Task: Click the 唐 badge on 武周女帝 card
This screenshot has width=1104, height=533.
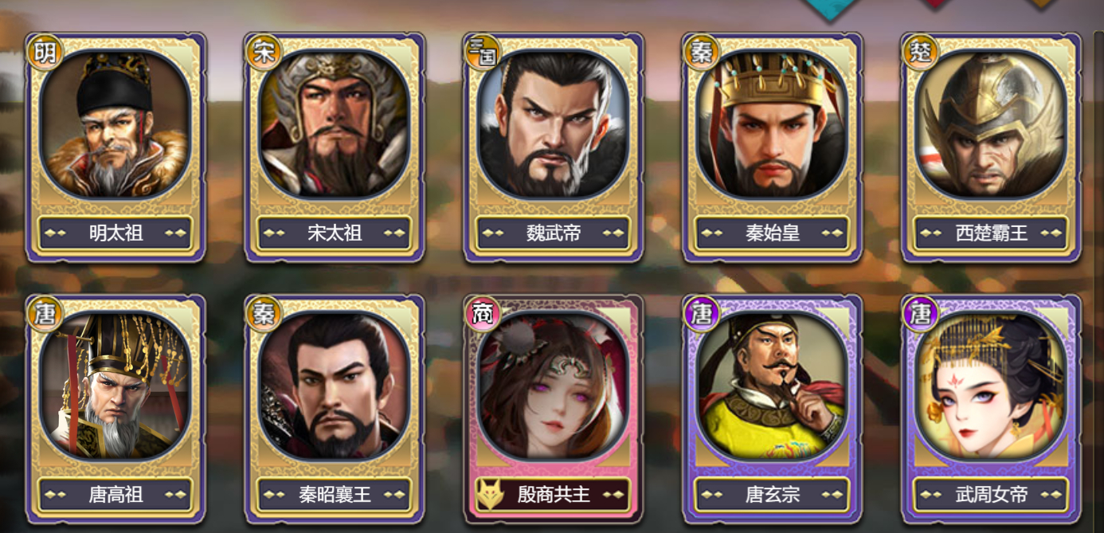Action: [920, 314]
